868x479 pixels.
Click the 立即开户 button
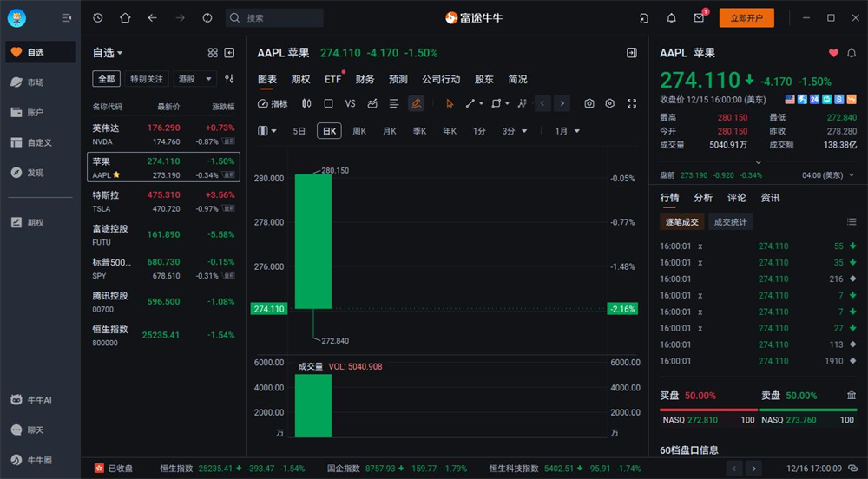coord(746,17)
